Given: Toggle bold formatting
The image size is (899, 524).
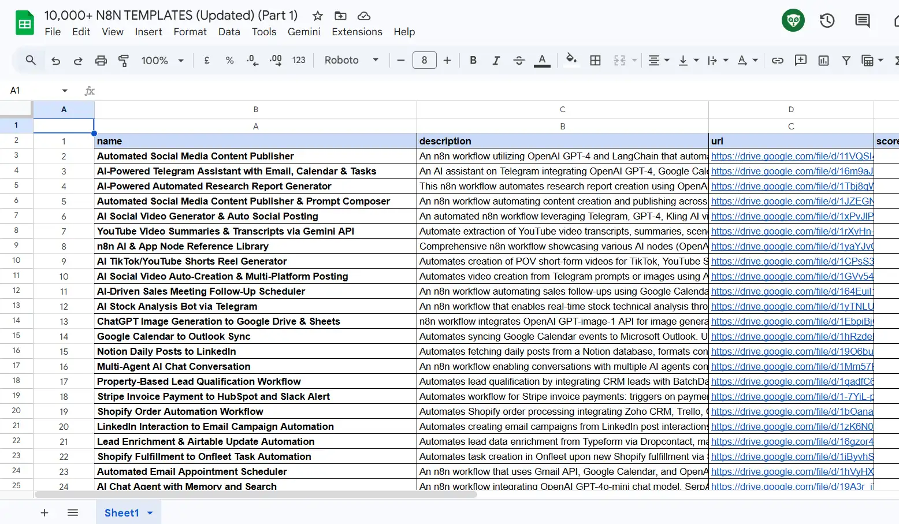Looking at the screenshot, I should 473,61.
